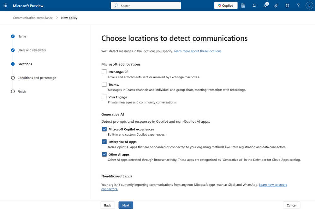Tick the Viva Engage checkbox
This screenshot has height=210, width=315.
coord(104,97)
